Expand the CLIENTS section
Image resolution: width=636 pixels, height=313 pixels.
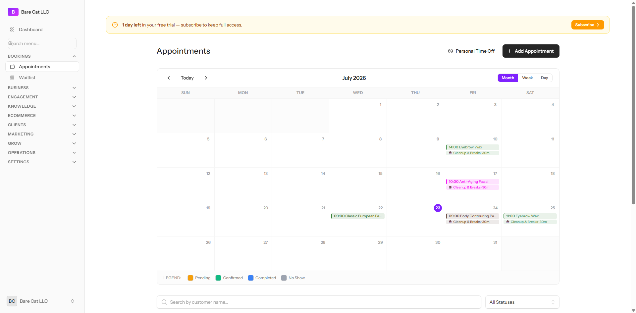42,125
